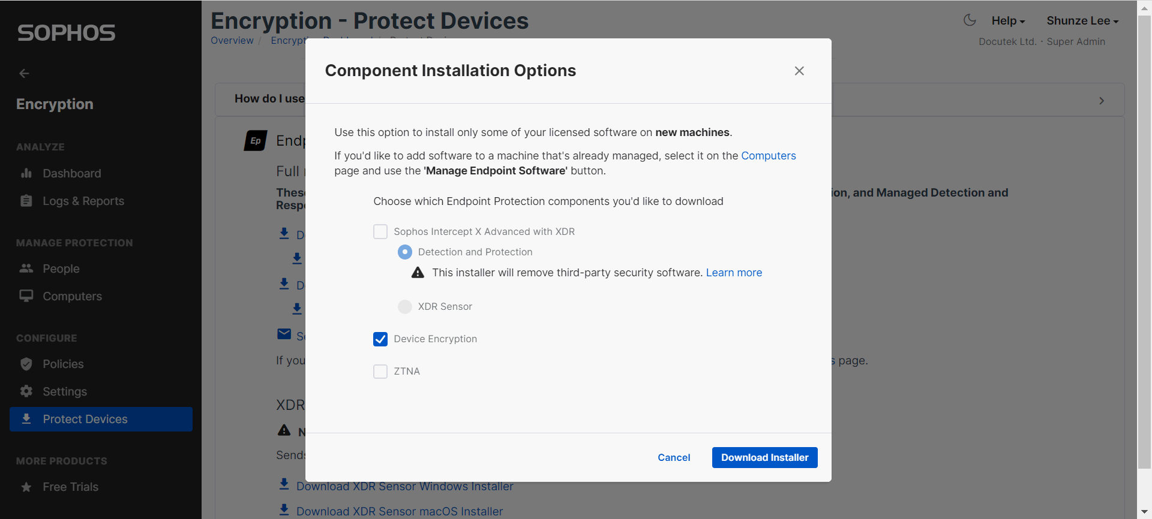Click the Sophos logo

pyautogui.click(x=66, y=33)
